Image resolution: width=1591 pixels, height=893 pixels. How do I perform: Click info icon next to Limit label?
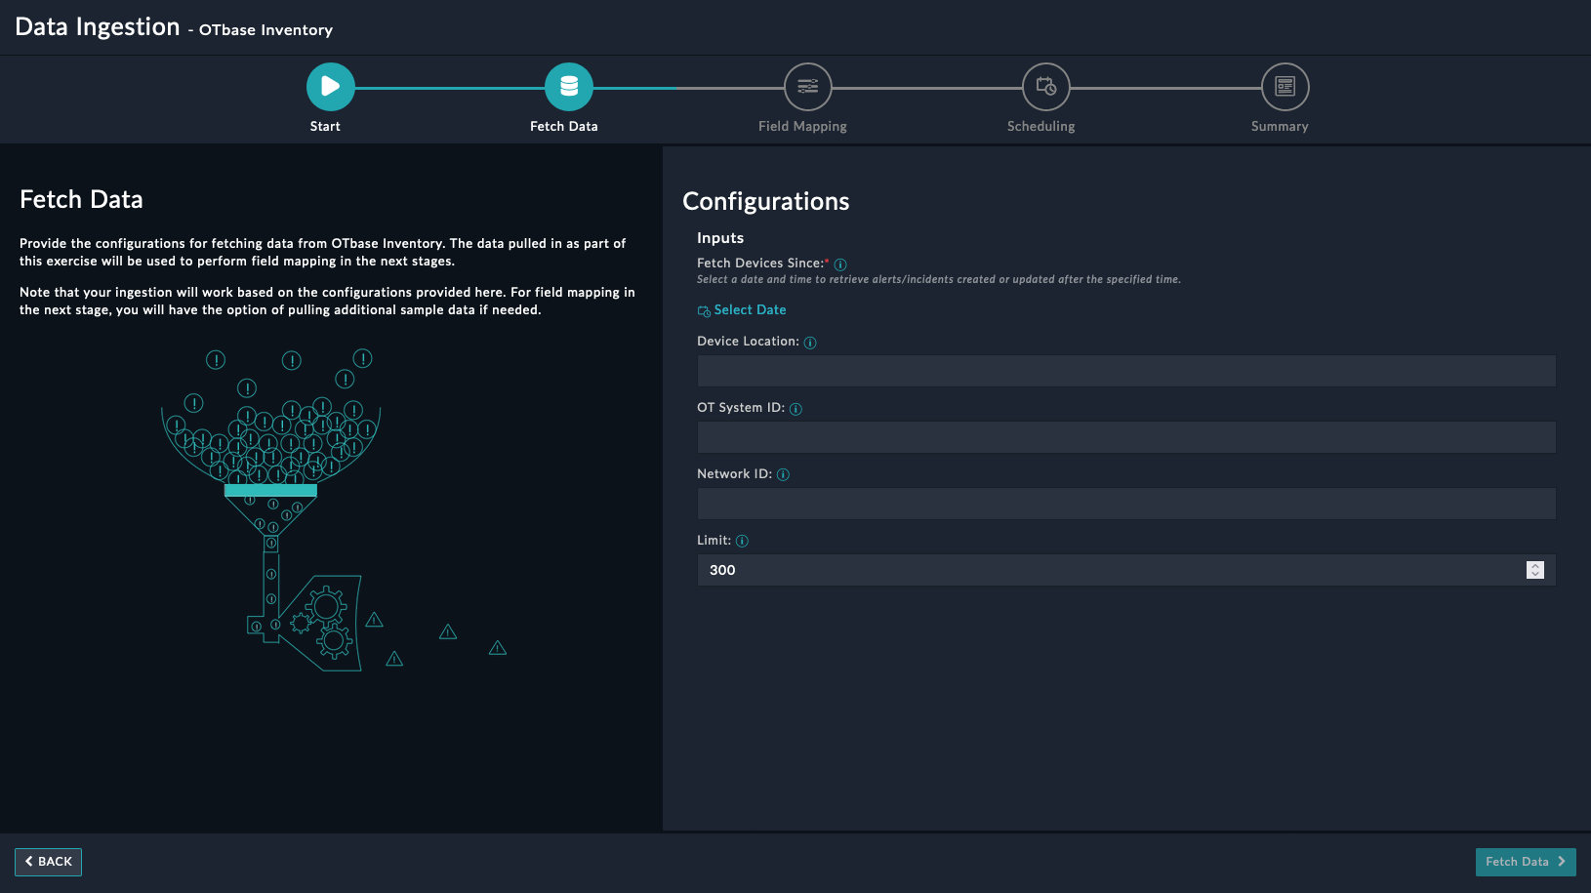coord(742,542)
